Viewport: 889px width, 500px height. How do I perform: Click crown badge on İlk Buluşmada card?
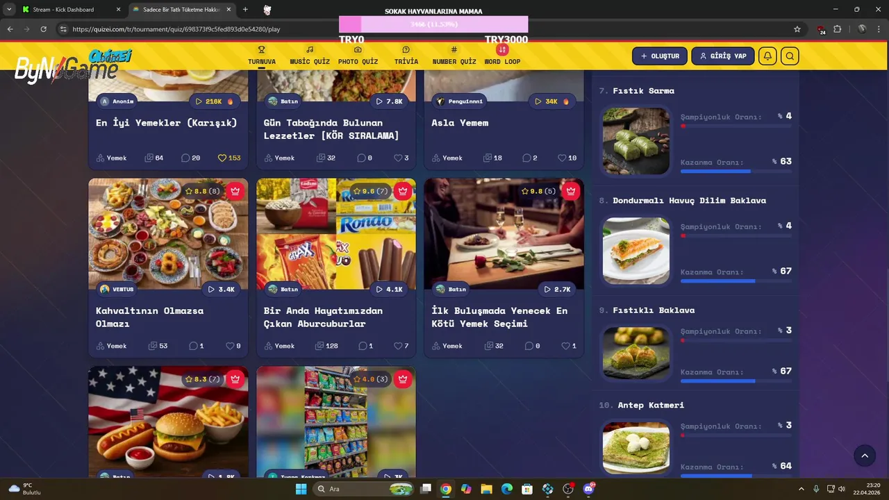[571, 191]
